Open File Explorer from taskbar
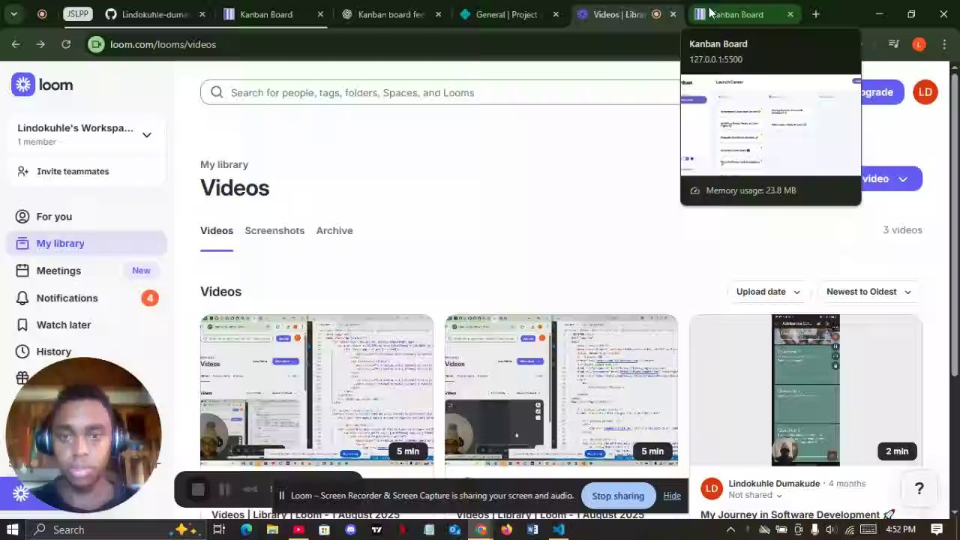This screenshot has width=960, height=540. pyautogui.click(x=272, y=529)
